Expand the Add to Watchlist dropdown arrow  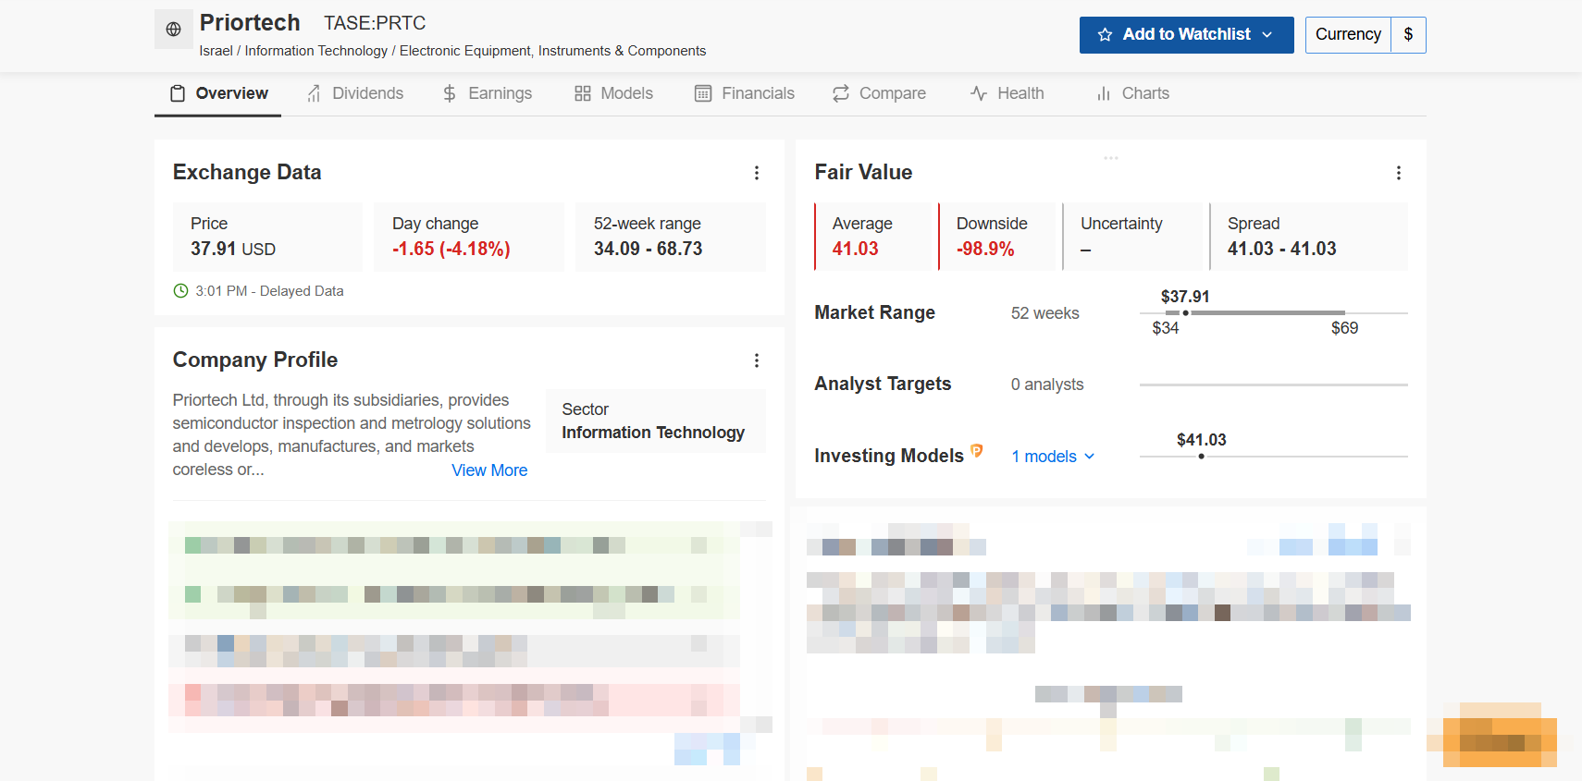click(1267, 35)
